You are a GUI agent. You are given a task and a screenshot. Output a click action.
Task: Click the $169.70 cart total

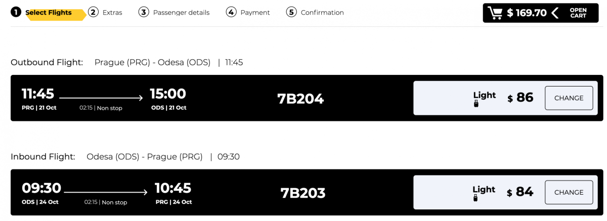(527, 13)
